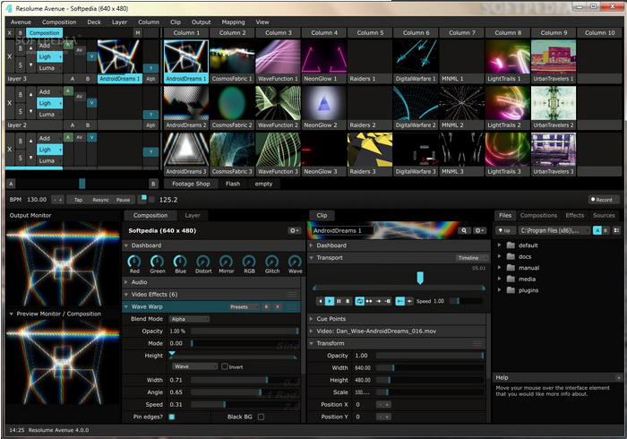
Task: Switch to the Layer properties tab
Action: [x=193, y=215]
